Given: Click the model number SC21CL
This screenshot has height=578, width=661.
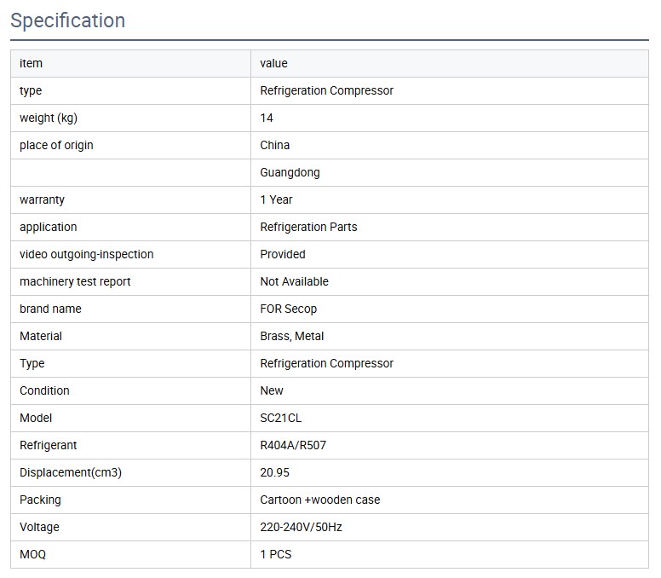Looking at the screenshot, I should (280, 418).
